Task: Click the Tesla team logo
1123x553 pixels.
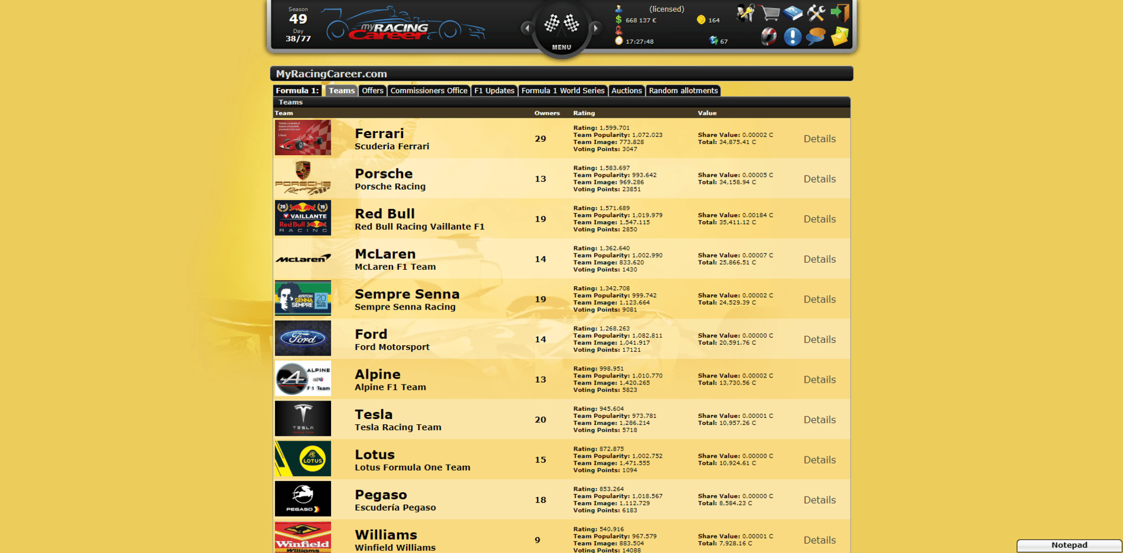Action: pos(303,418)
